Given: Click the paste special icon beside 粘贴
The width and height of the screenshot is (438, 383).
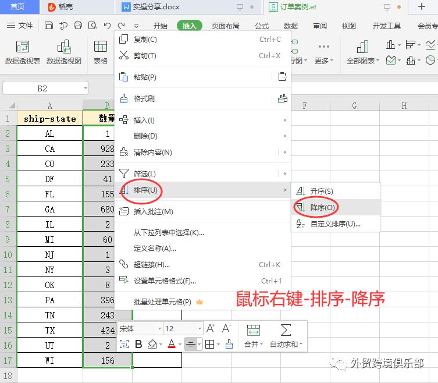Looking at the screenshot, I should pyautogui.click(x=283, y=77).
